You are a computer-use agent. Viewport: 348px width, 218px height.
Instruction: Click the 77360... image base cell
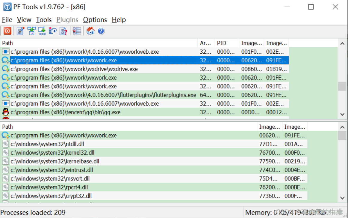[270, 196]
